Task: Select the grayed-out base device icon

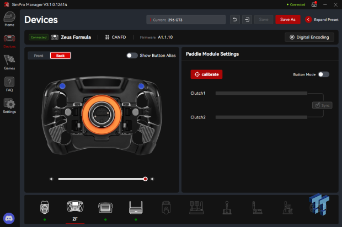Action: click(x=166, y=207)
